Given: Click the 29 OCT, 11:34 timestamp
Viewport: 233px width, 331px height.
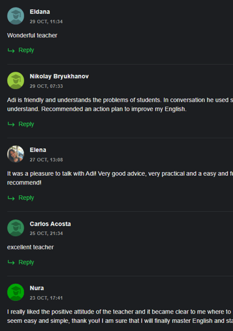Looking at the screenshot, I should 46,22.
